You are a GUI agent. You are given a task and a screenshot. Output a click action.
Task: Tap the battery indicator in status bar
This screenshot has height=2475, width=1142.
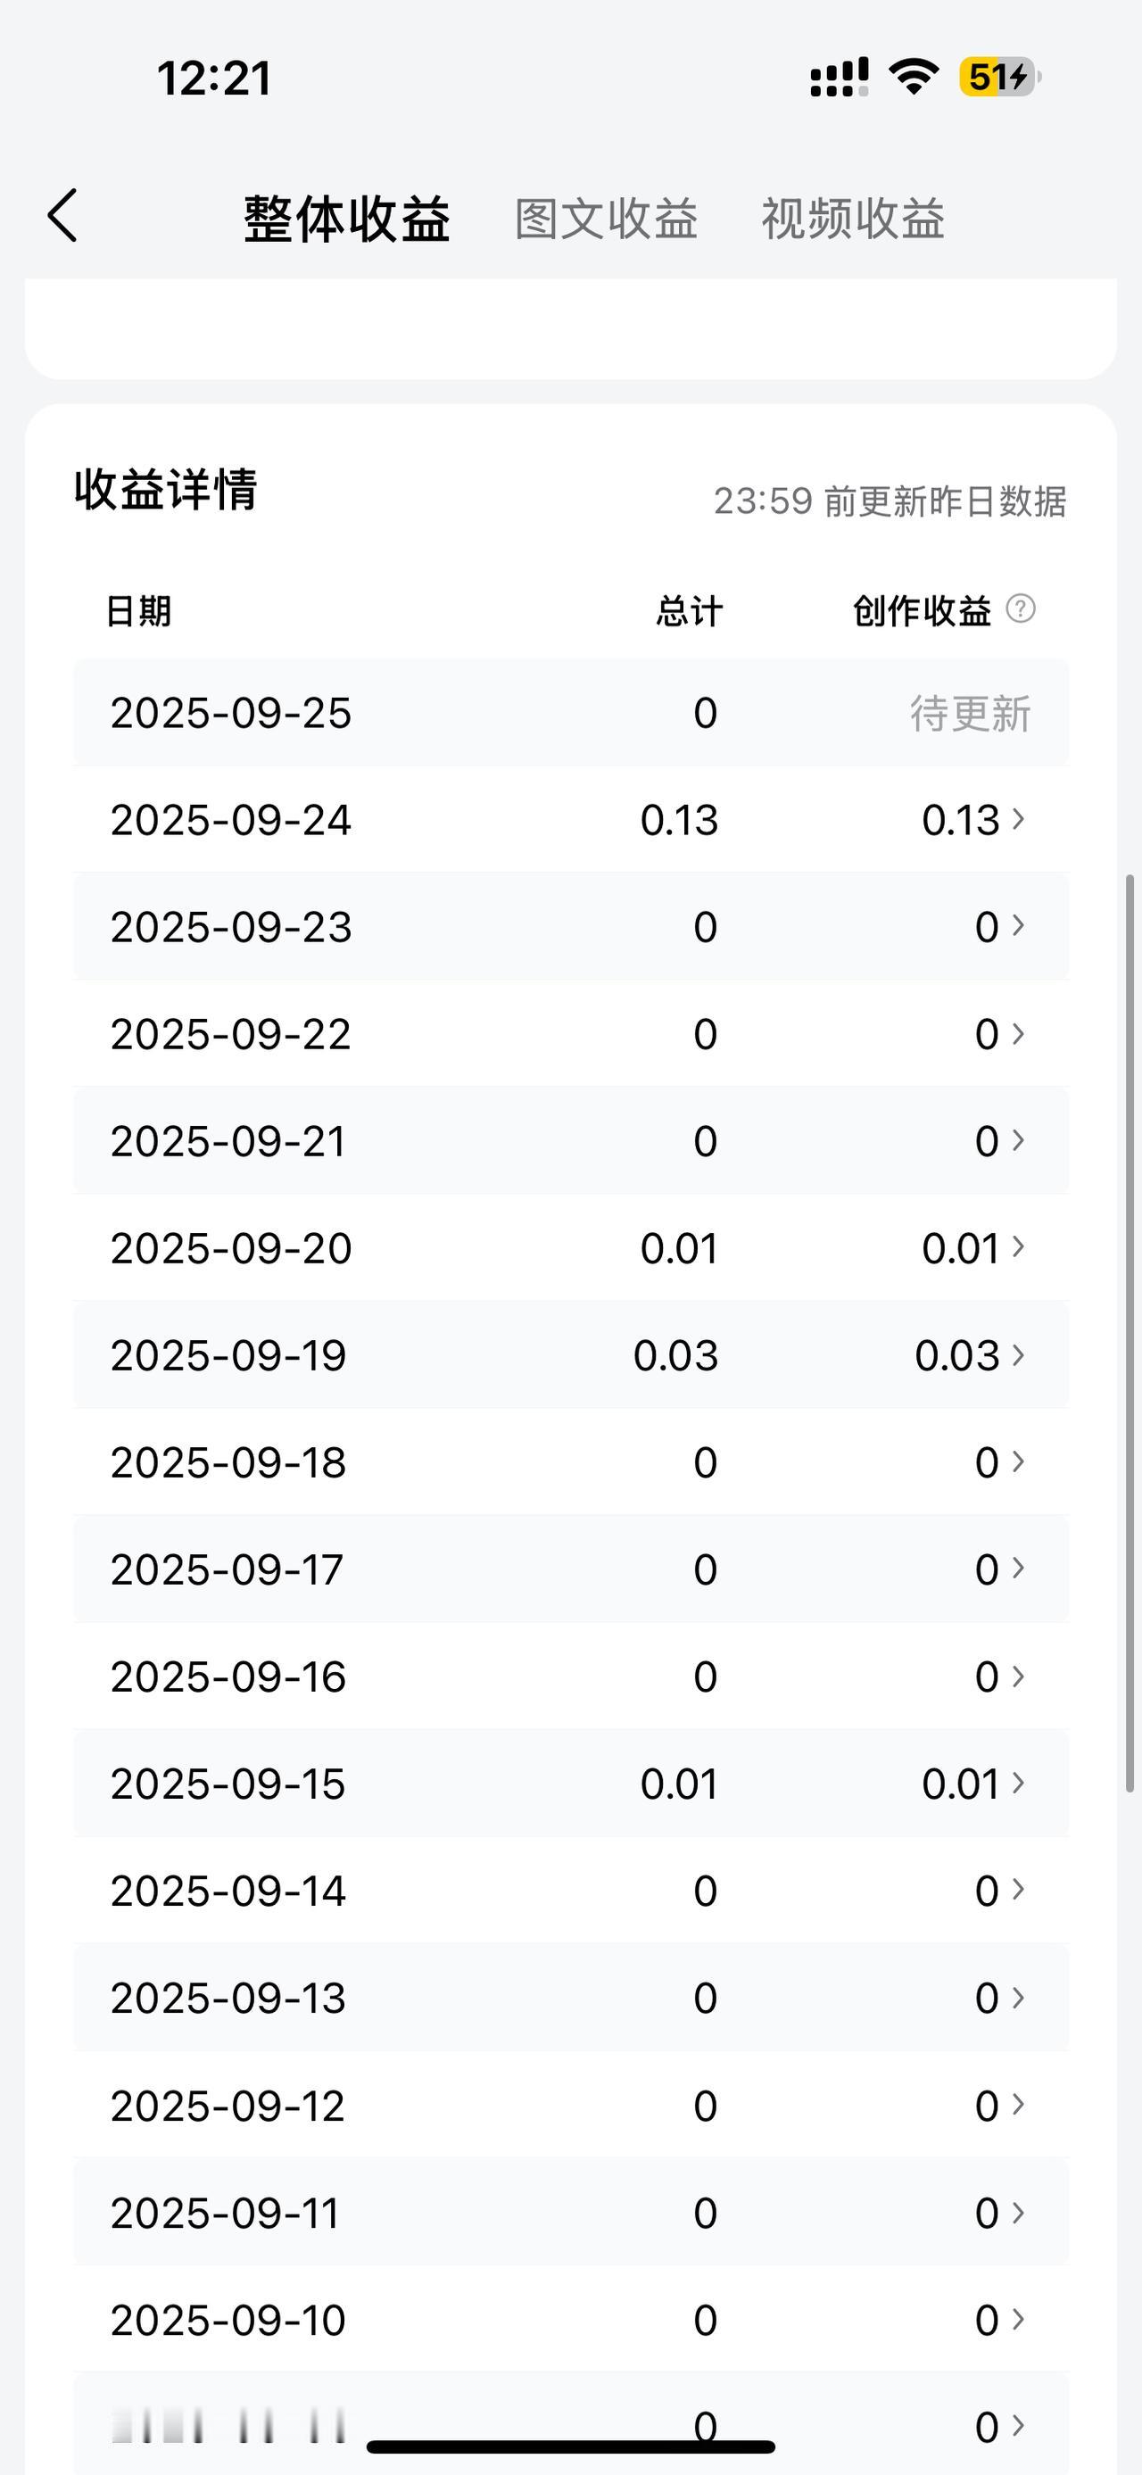(1000, 77)
